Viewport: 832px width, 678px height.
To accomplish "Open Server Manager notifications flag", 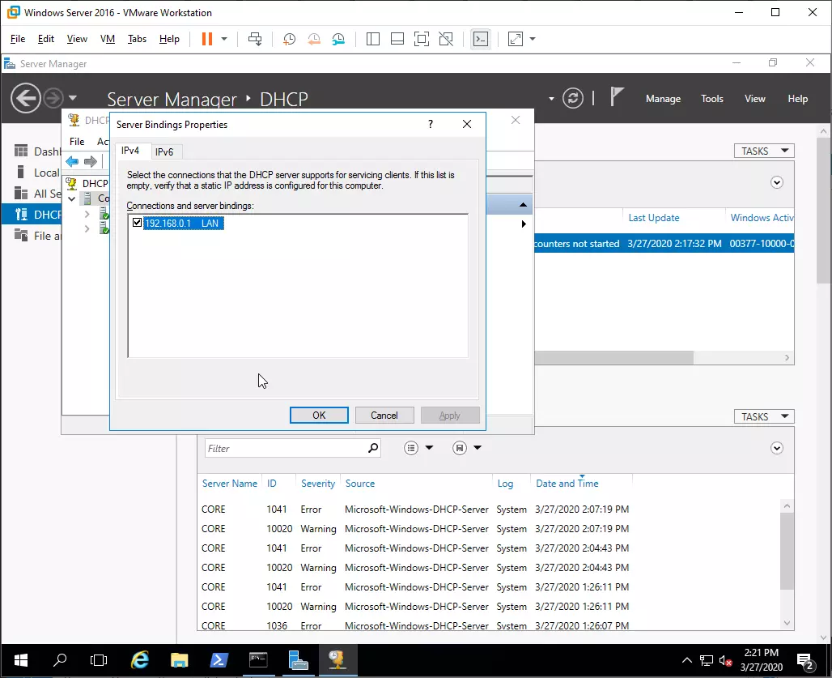I will pos(616,97).
